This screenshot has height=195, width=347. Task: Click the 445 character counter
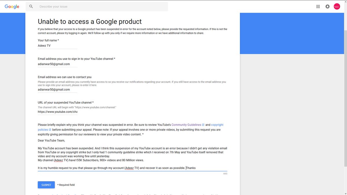click(225, 174)
